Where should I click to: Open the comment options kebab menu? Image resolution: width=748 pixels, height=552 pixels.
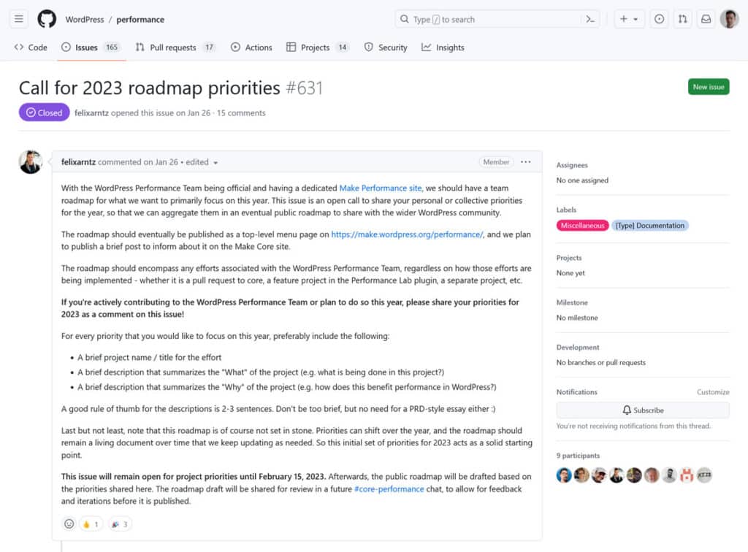click(525, 162)
